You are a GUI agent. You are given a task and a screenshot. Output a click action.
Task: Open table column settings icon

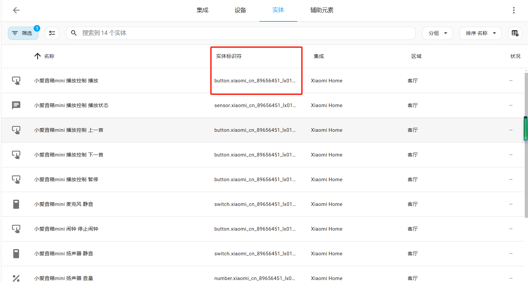pyautogui.click(x=515, y=33)
